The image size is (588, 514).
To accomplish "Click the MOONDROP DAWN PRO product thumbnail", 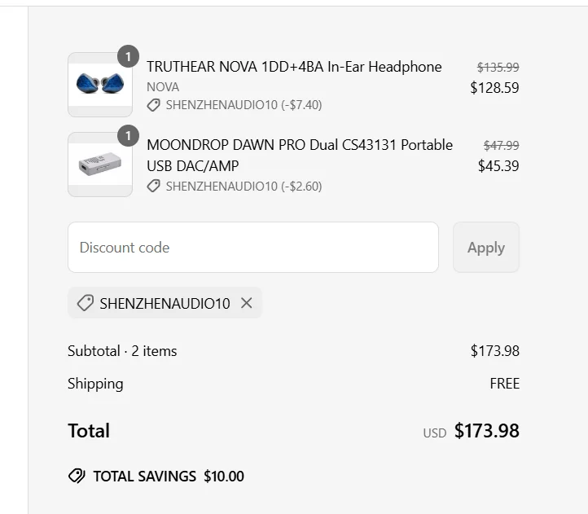I will click(100, 165).
